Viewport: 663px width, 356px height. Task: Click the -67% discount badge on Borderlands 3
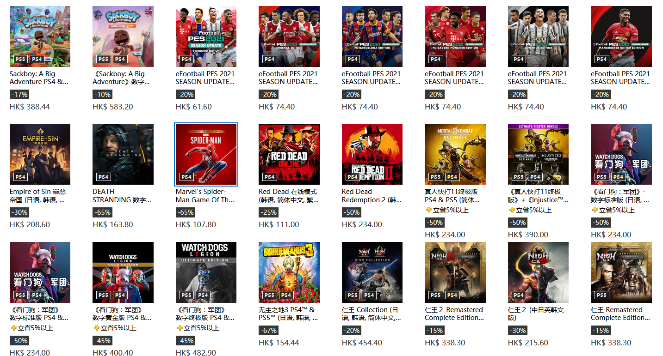tap(268, 331)
